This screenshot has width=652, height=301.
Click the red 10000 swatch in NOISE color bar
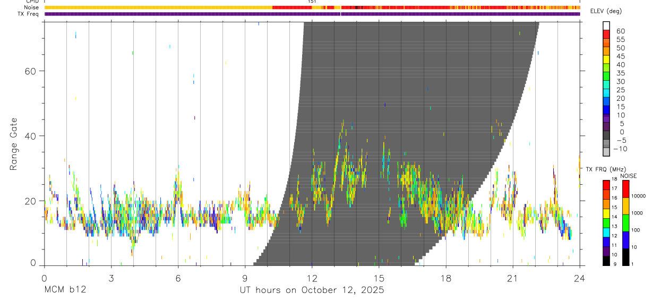tap(625, 188)
